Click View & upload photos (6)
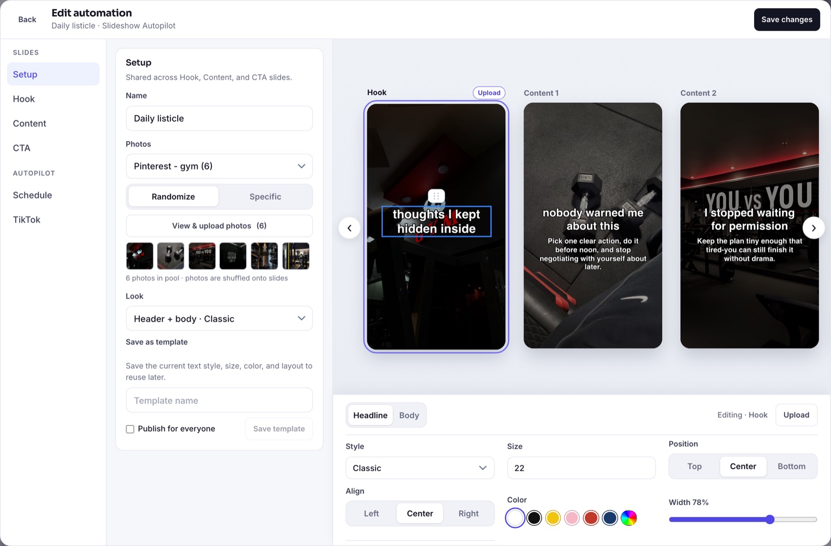831x546 pixels. pos(219,226)
